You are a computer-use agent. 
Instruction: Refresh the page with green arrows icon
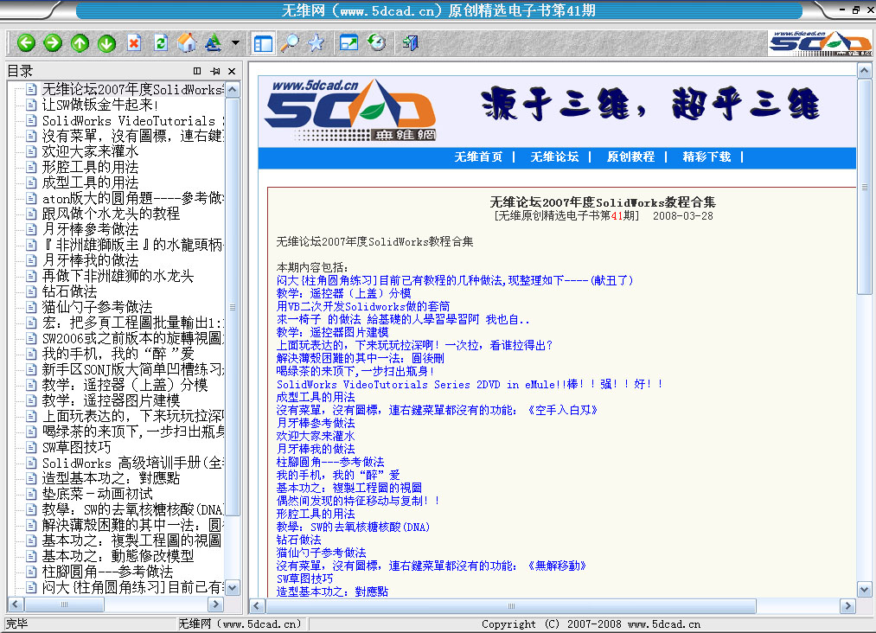click(161, 43)
